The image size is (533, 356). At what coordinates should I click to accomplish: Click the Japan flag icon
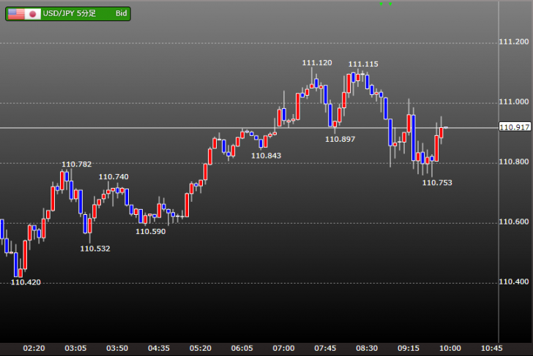tap(32, 14)
